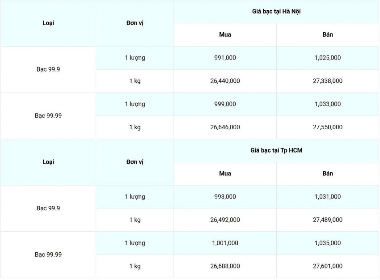Select the 1,031,000 sell price cell
Viewport: 380px width, 280px height.
(x=327, y=197)
